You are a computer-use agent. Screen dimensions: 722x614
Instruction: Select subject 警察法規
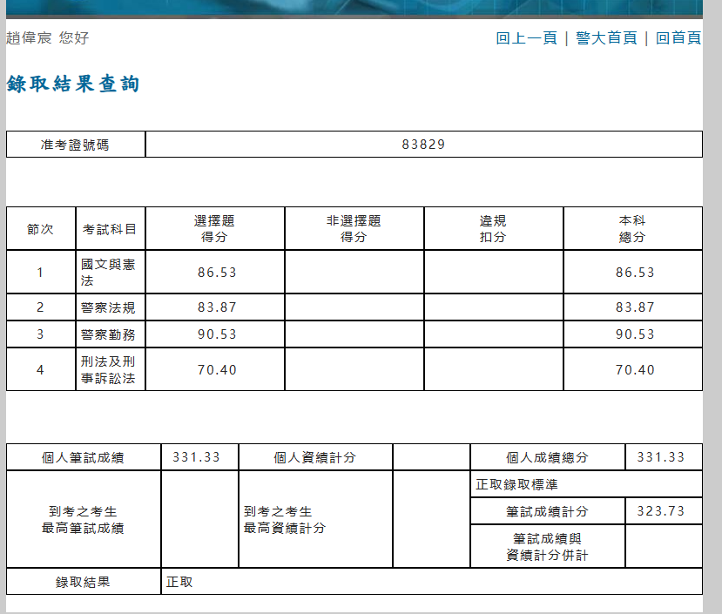click(x=108, y=307)
